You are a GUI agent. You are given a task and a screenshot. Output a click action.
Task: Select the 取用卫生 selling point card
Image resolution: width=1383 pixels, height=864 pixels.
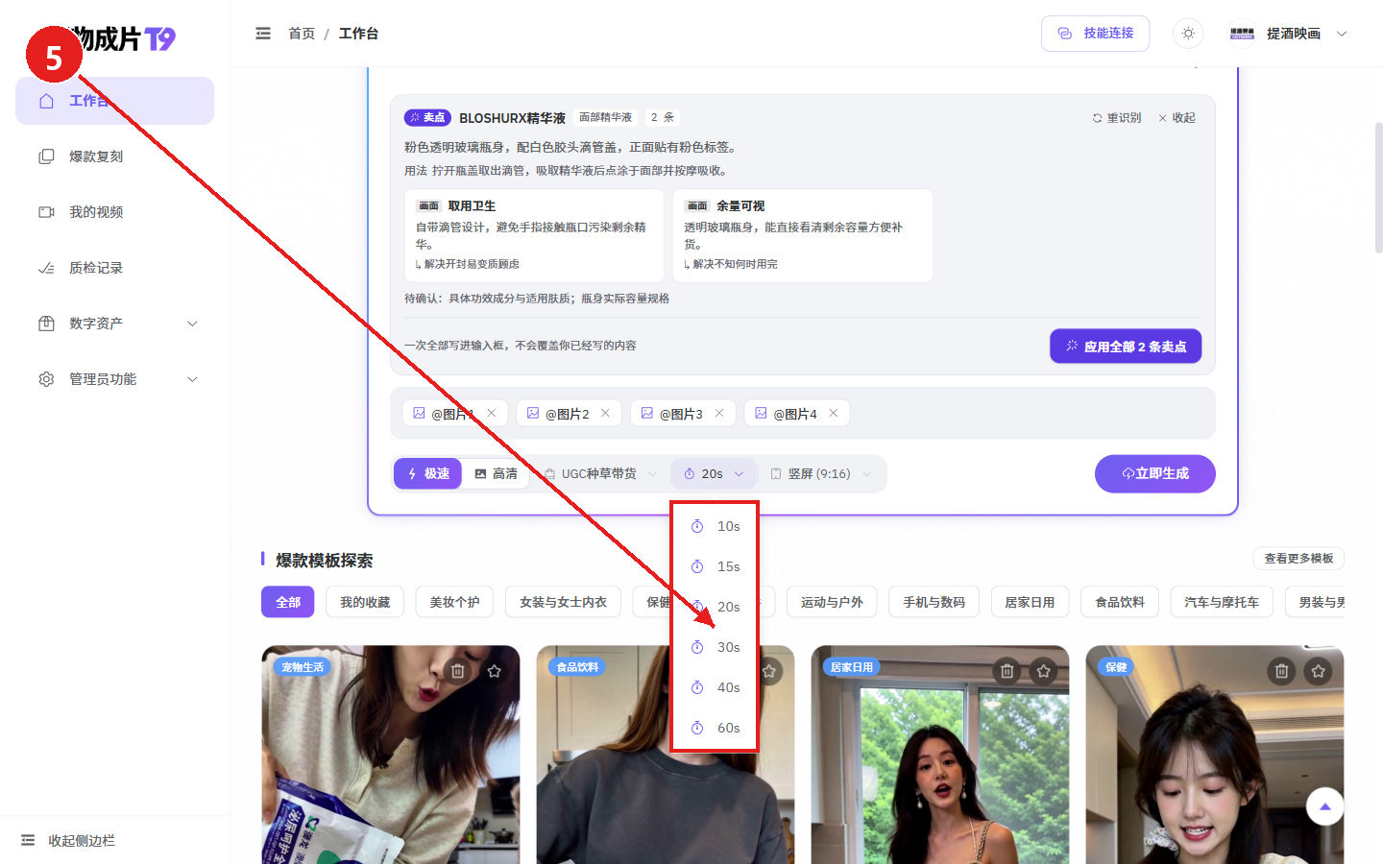(x=534, y=235)
